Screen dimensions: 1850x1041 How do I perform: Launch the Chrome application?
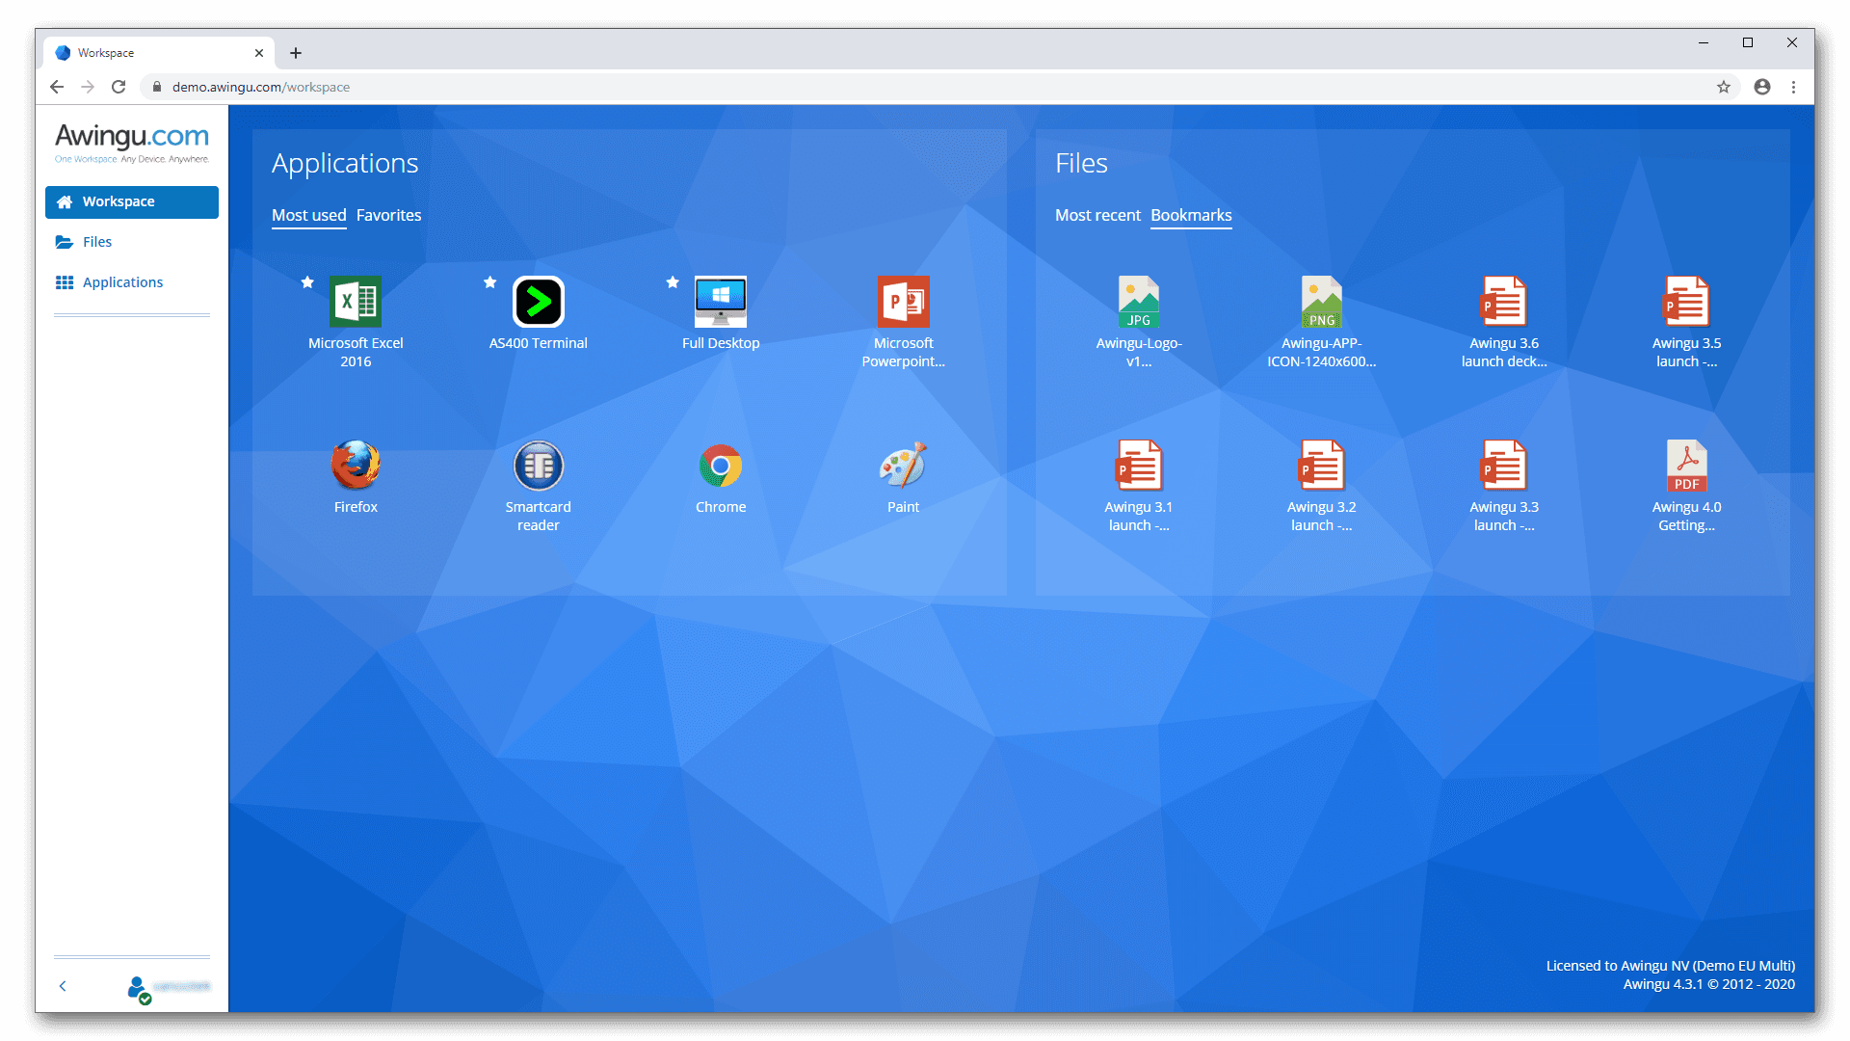click(720, 467)
